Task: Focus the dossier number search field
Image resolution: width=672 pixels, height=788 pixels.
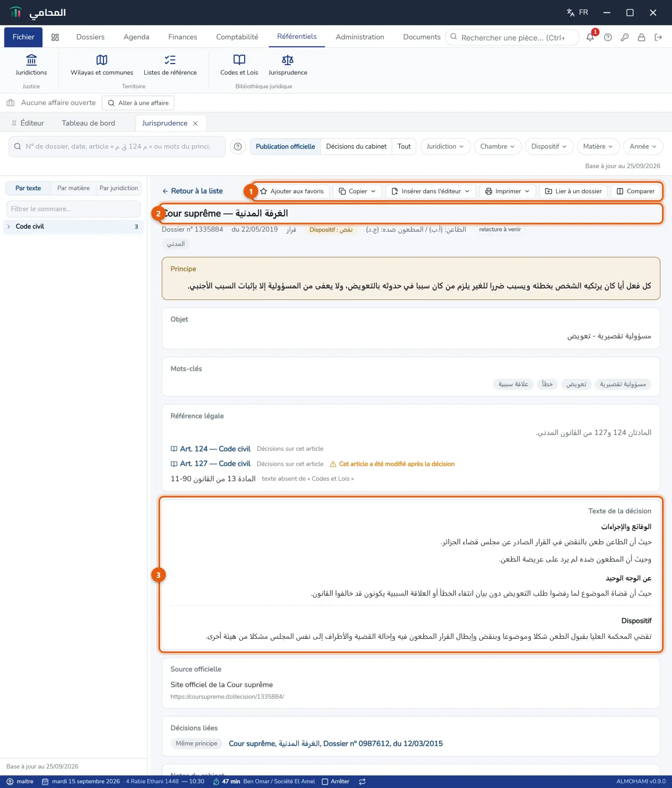Action: 117,146
